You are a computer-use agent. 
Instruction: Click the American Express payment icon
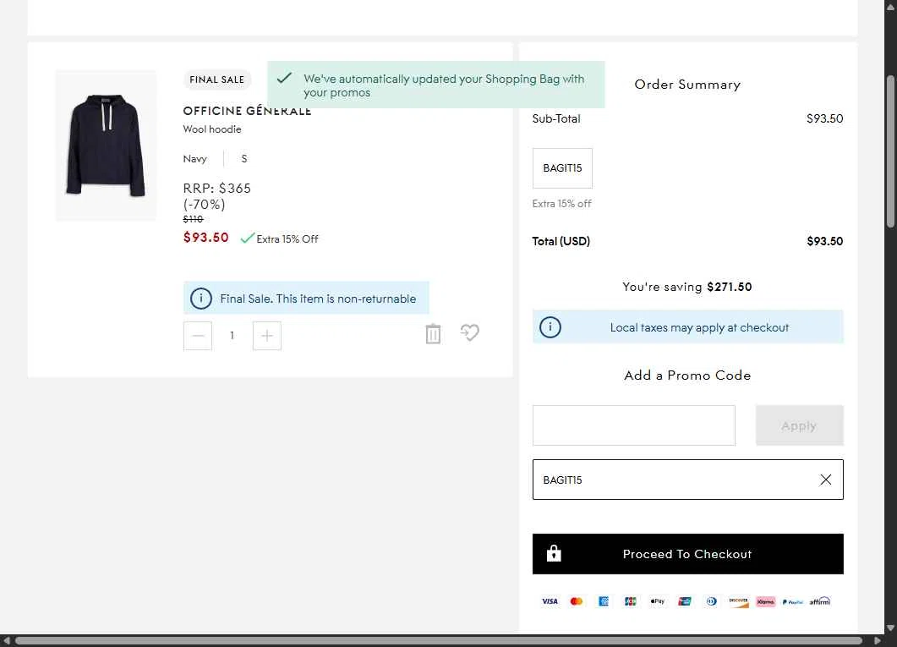coord(604,601)
